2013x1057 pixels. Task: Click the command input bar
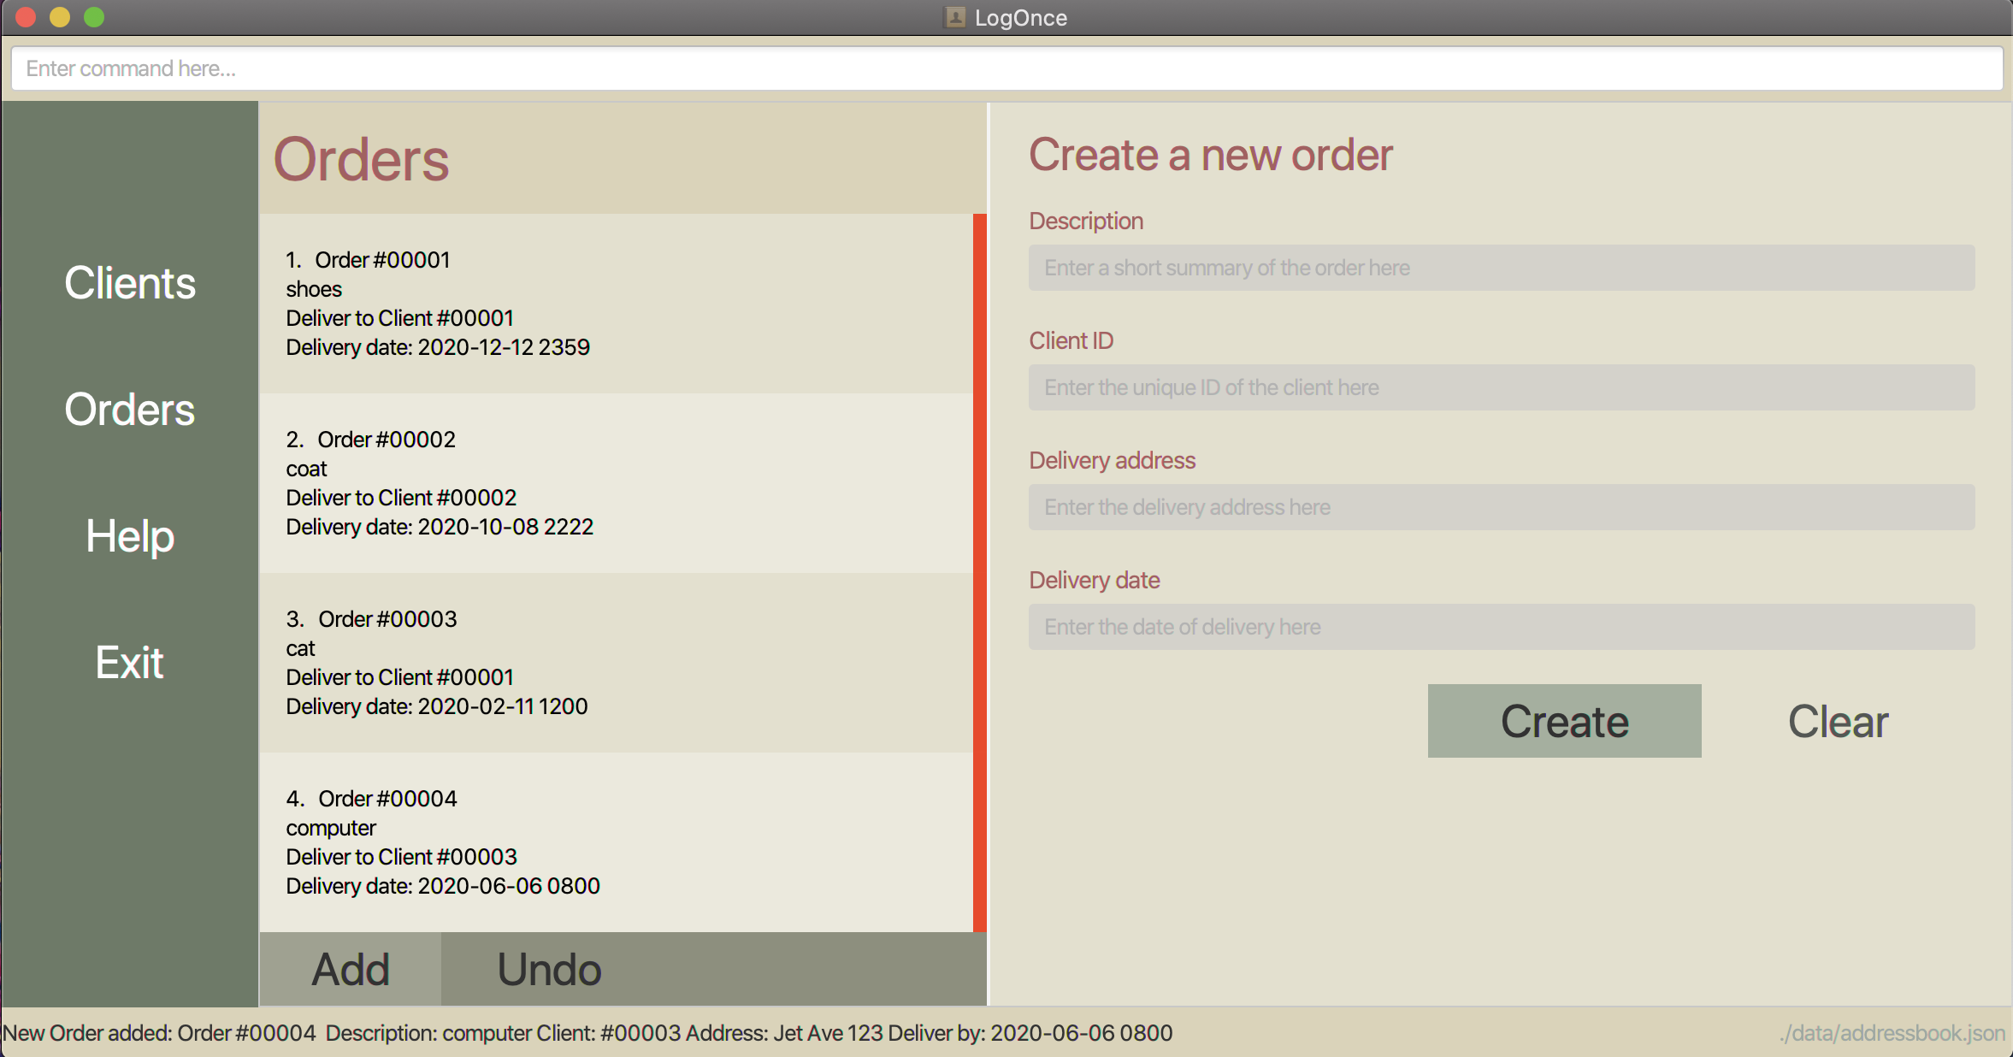point(1006,67)
